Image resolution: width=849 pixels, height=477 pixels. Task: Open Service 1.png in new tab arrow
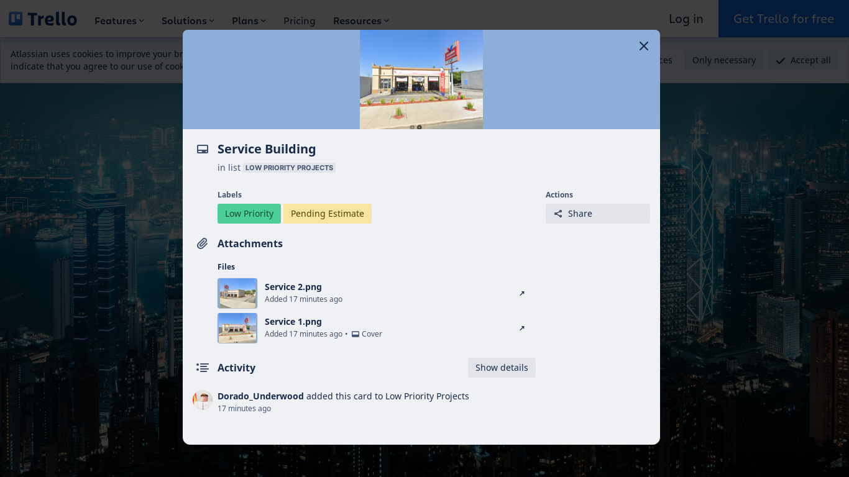tap(522, 328)
